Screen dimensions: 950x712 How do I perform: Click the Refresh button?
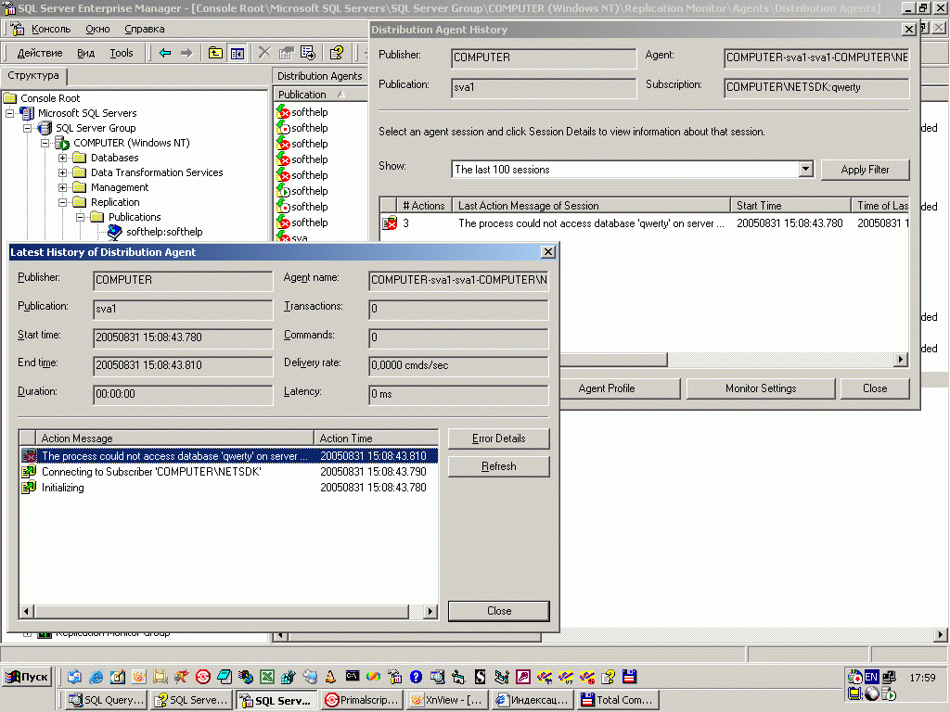[498, 466]
